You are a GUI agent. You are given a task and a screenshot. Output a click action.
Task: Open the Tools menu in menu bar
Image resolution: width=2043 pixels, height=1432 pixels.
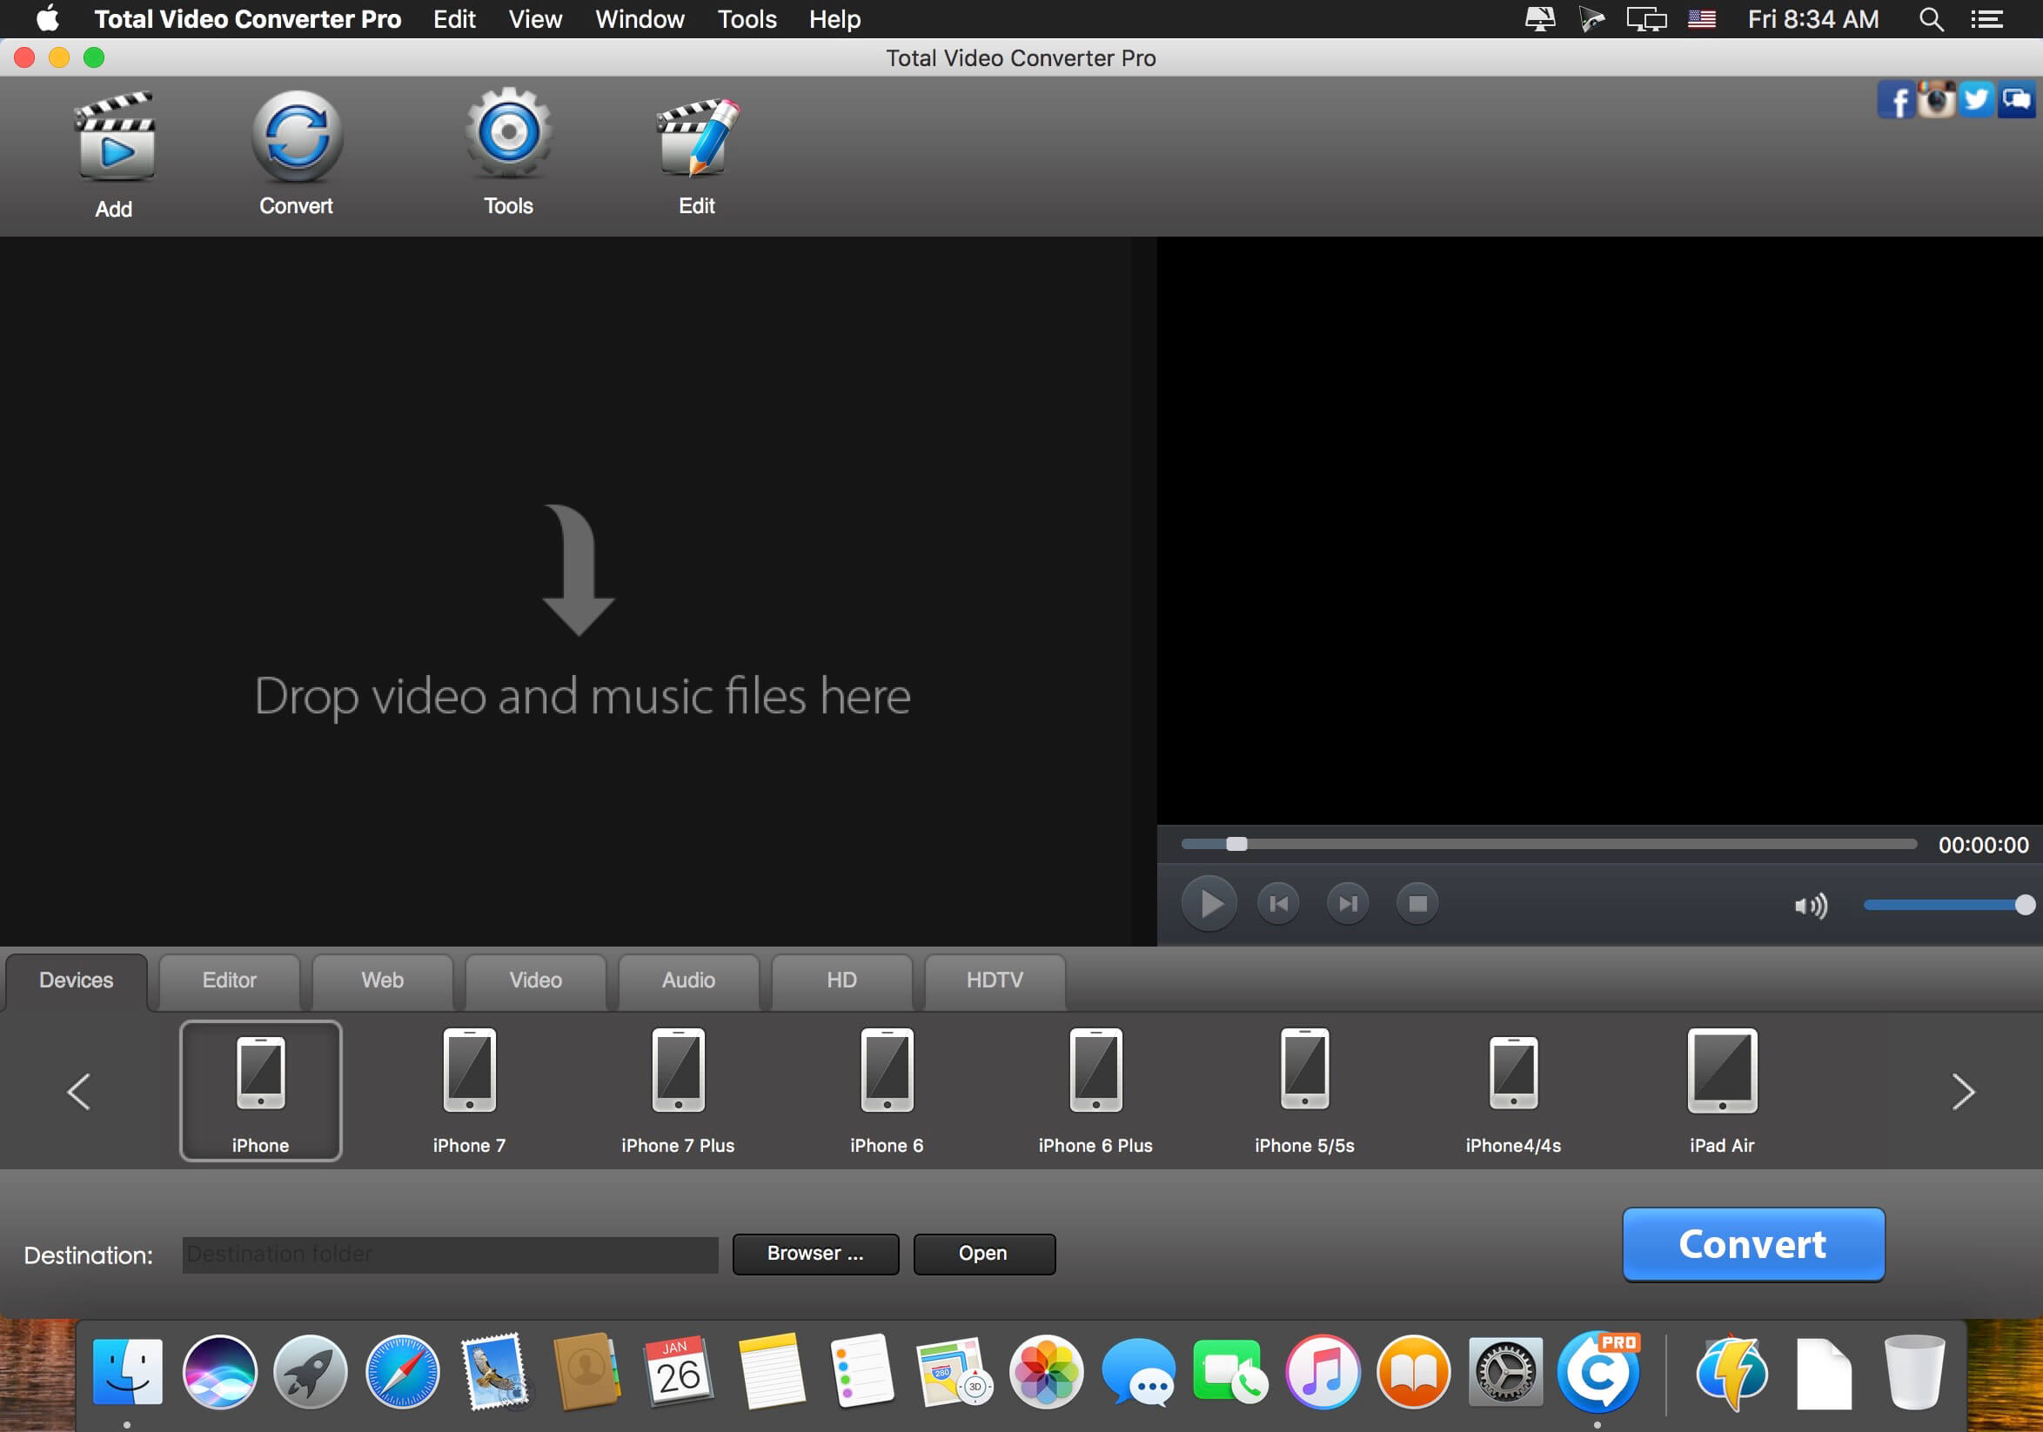click(745, 17)
